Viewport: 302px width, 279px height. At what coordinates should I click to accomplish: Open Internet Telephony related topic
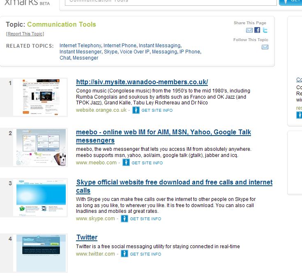tap(80, 46)
